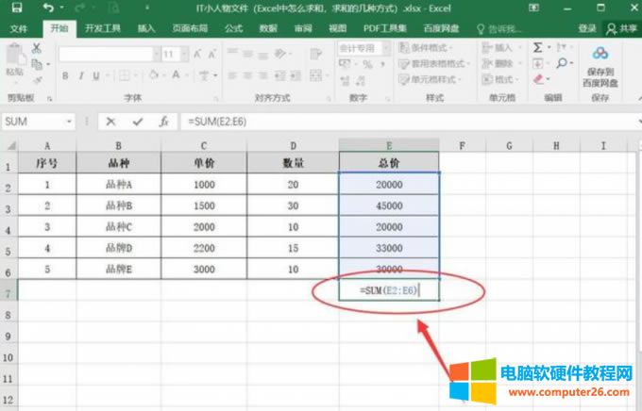Viewport: 642px width, 411px height.
Task: Switch to the 公式 ribbon tab
Action: [x=233, y=28]
